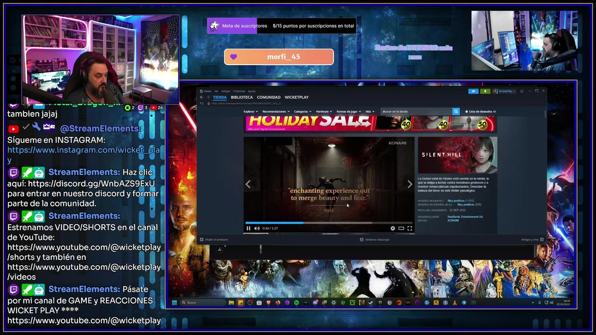Open the KONAMI publisher link
The image size is (596, 335).
[x=453, y=221]
